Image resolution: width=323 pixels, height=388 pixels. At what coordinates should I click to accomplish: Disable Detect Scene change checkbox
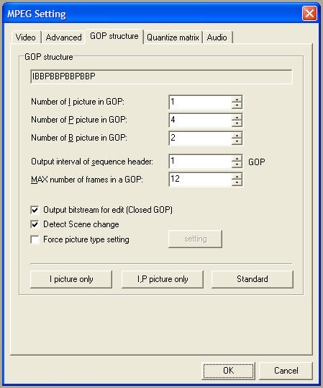pos(35,224)
